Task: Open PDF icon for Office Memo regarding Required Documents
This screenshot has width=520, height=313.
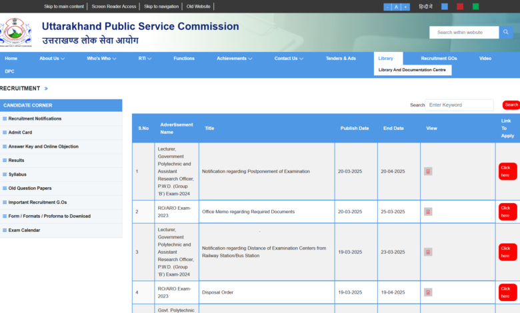Action: [428, 212]
